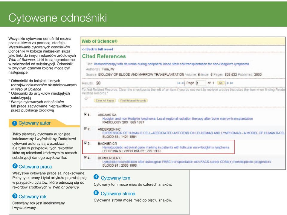Open the Expression of Human B Cell-Associated Antigens link
This screenshot has height=215, width=287.
tap(194, 133)
